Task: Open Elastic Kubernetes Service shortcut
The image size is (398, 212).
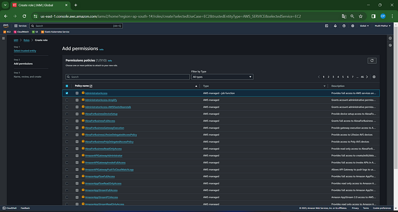Action: pos(55,32)
